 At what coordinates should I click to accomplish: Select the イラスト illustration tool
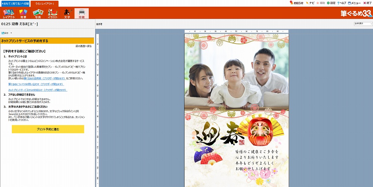(x=53, y=14)
